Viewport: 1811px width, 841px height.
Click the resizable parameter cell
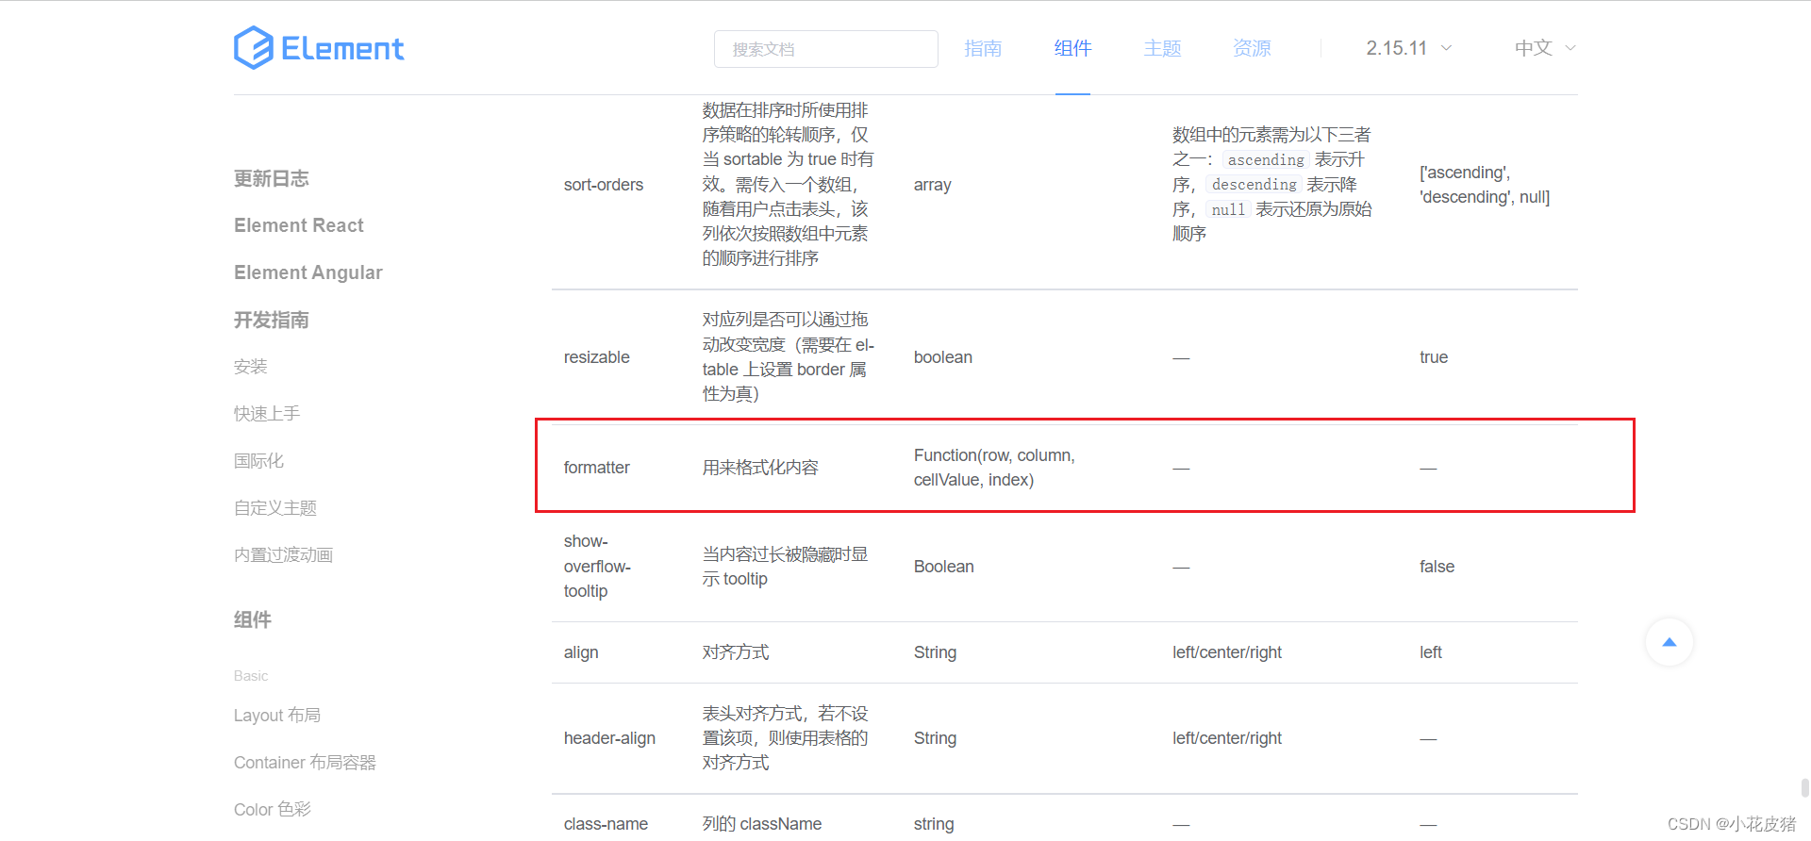[597, 357]
